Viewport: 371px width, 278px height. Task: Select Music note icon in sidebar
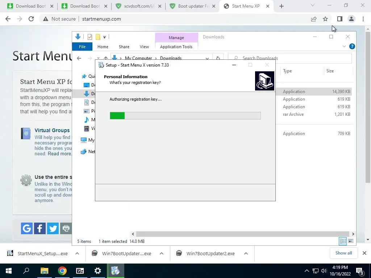coord(87,119)
